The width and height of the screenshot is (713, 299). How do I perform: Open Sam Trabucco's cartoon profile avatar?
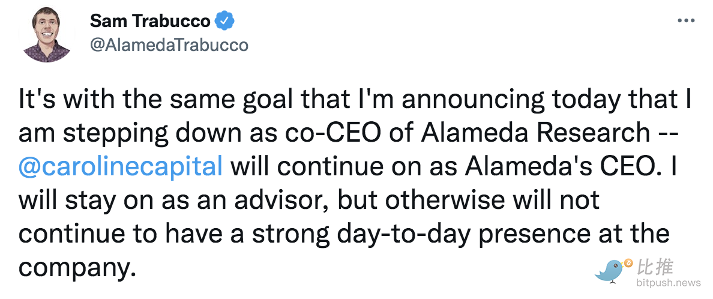coord(47,35)
